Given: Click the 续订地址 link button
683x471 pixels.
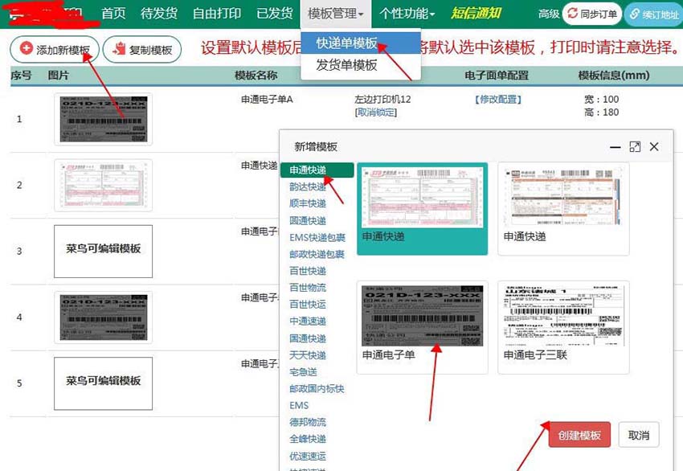Looking at the screenshot, I should (x=654, y=14).
